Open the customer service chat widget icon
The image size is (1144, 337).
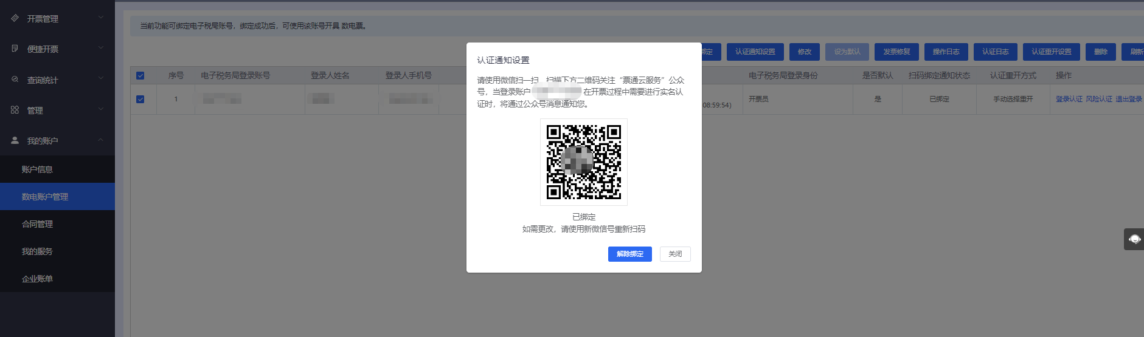[x=1134, y=239]
